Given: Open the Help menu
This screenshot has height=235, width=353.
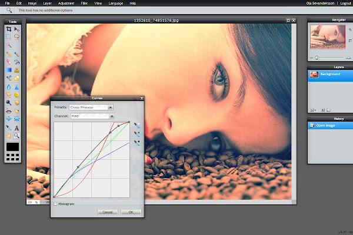Looking at the screenshot, I should [133, 3].
